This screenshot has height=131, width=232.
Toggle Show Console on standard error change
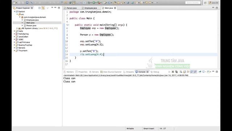point(195,72)
